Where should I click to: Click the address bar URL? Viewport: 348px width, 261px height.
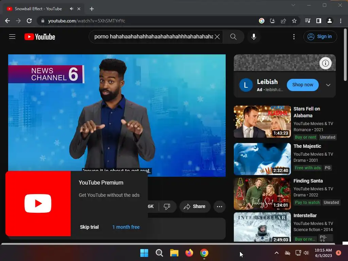tap(87, 21)
